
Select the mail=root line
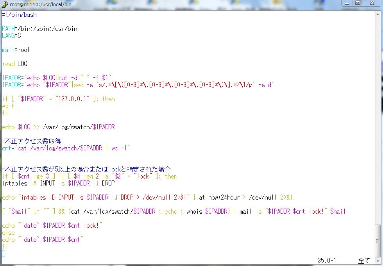pos(16,50)
